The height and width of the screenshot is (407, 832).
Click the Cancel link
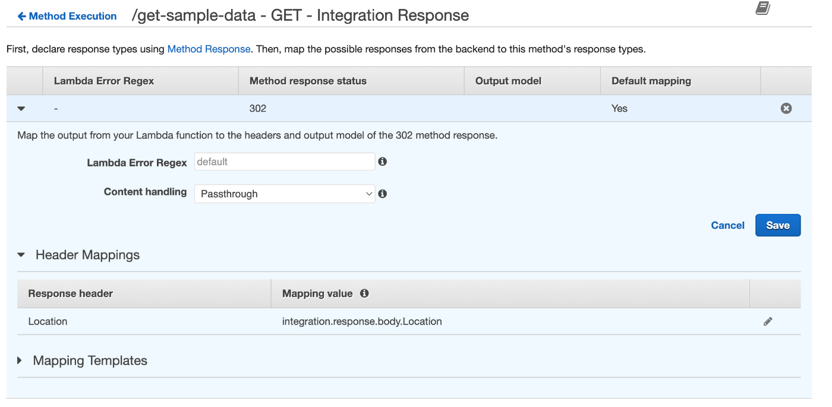[727, 225]
